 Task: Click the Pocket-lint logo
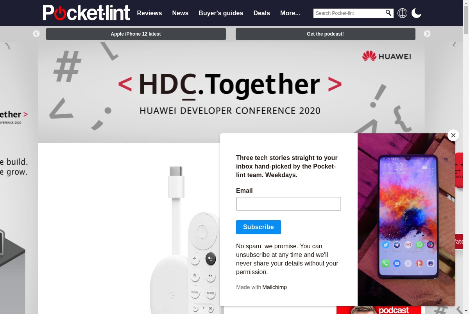point(86,13)
